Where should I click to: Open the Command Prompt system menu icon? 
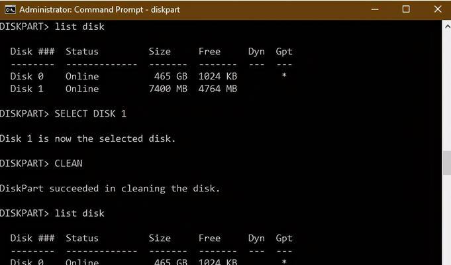point(10,9)
